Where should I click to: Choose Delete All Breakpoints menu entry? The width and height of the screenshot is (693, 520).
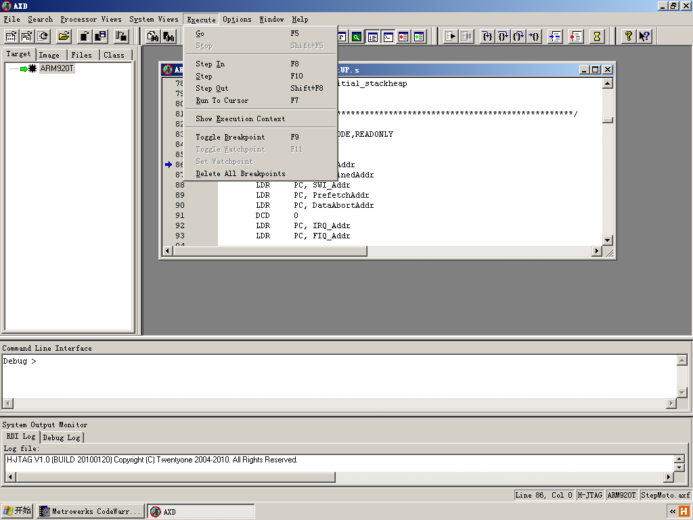click(261, 174)
